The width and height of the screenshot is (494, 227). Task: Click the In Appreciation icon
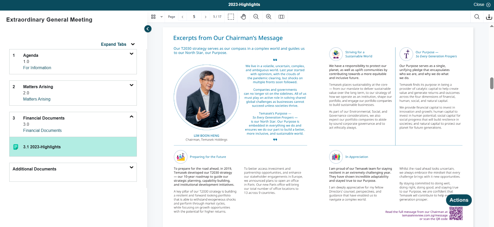pyautogui.click(x=336, y=157)
